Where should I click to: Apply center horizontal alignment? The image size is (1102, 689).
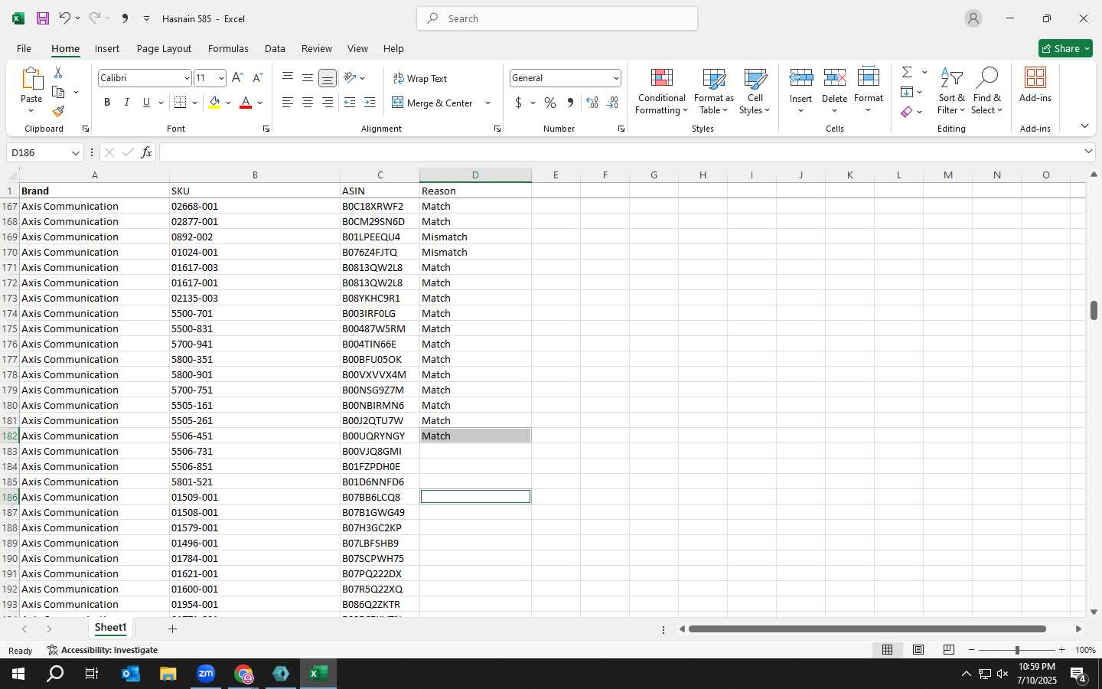[x=307, y=103]
